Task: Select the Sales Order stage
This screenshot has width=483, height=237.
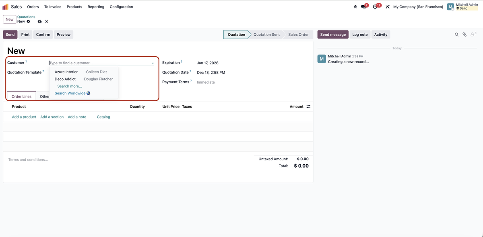Action: [298, 35]
